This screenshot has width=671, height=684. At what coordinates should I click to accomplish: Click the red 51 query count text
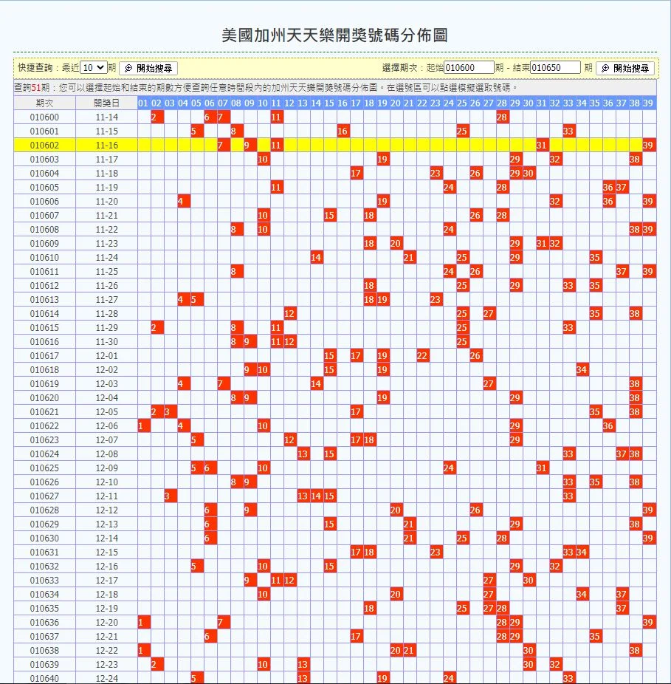(x=35, y=88)
